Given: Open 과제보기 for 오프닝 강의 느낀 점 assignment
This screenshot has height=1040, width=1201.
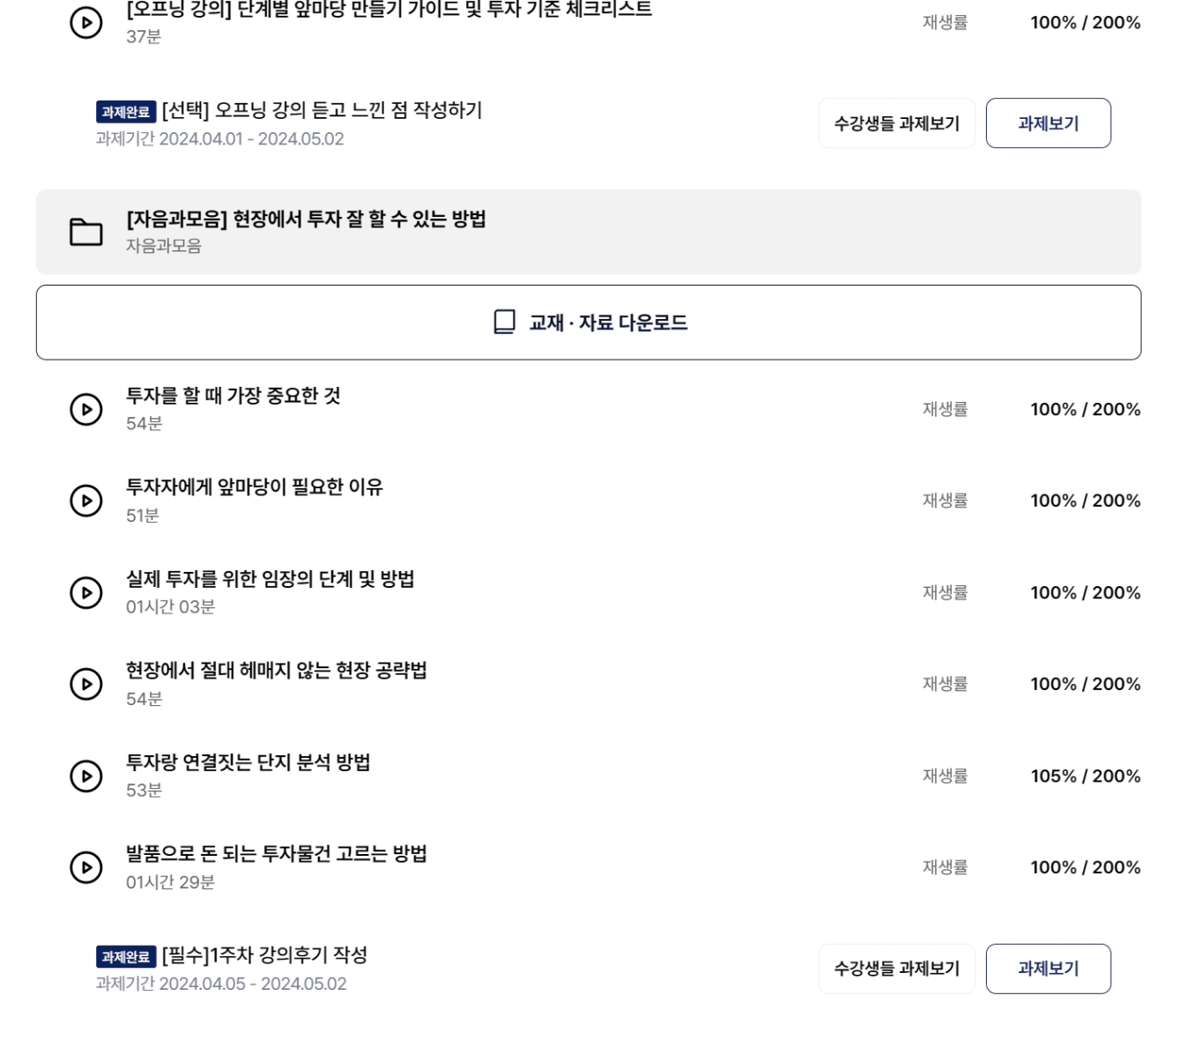Looking at the screenshot, I should click(1048, 123).
